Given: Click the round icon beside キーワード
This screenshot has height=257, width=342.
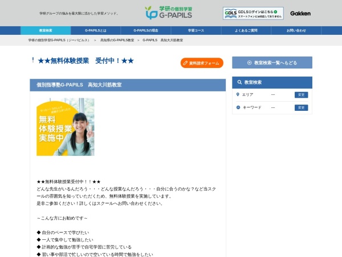Looking at the screenshot, I should (x=238, y=107).
